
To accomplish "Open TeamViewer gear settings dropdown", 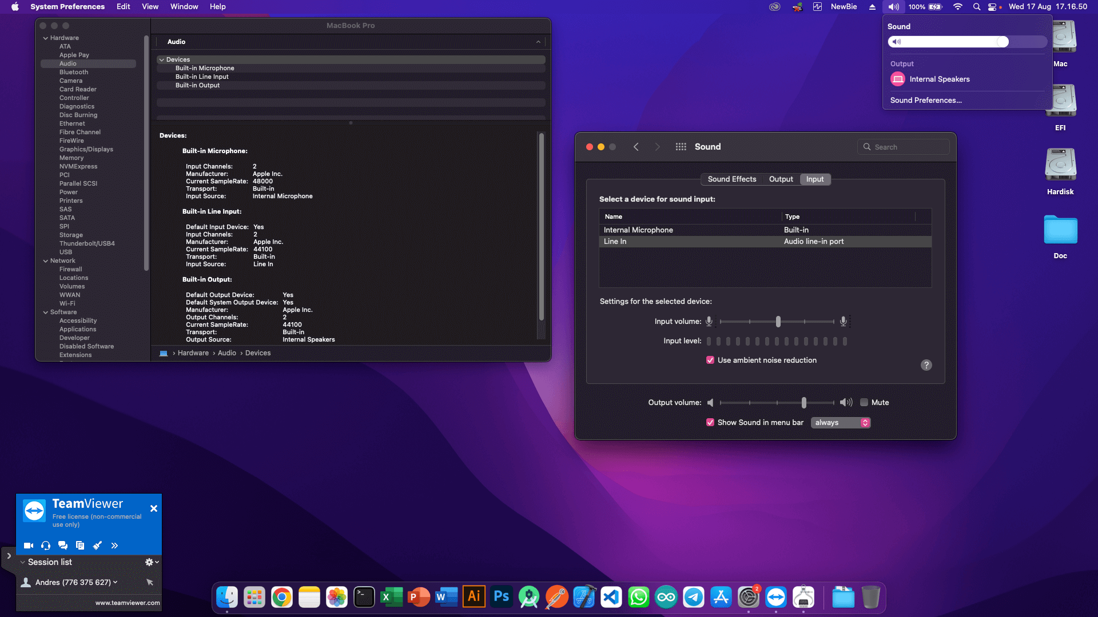I will pyautogui.click(x=152, y=562).
